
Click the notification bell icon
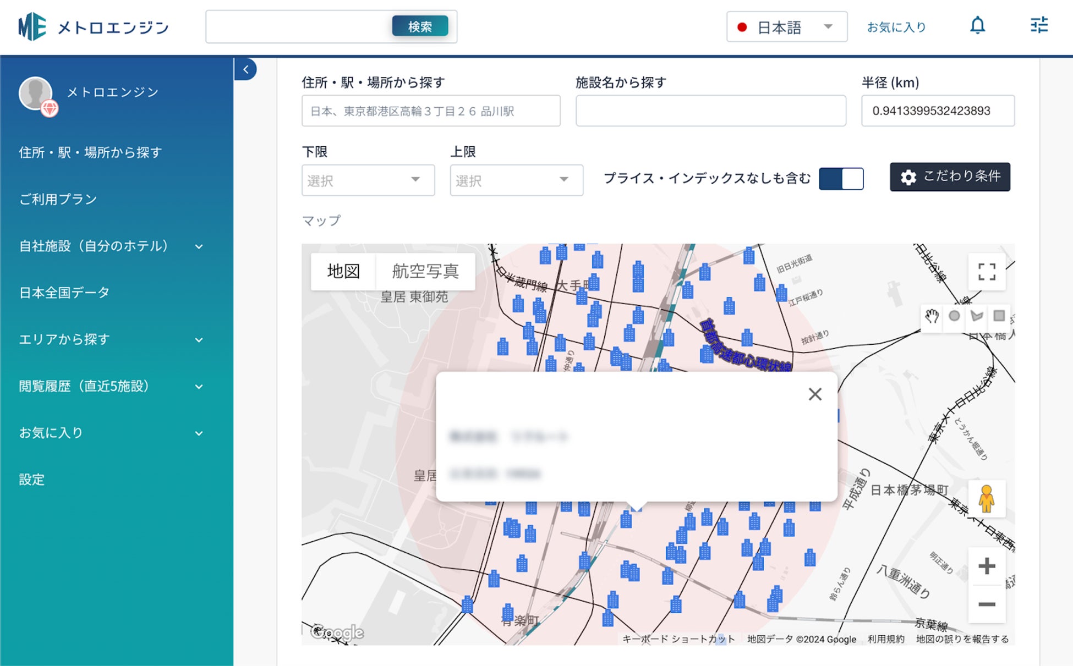pyautogui.click(x=977, y=26)
